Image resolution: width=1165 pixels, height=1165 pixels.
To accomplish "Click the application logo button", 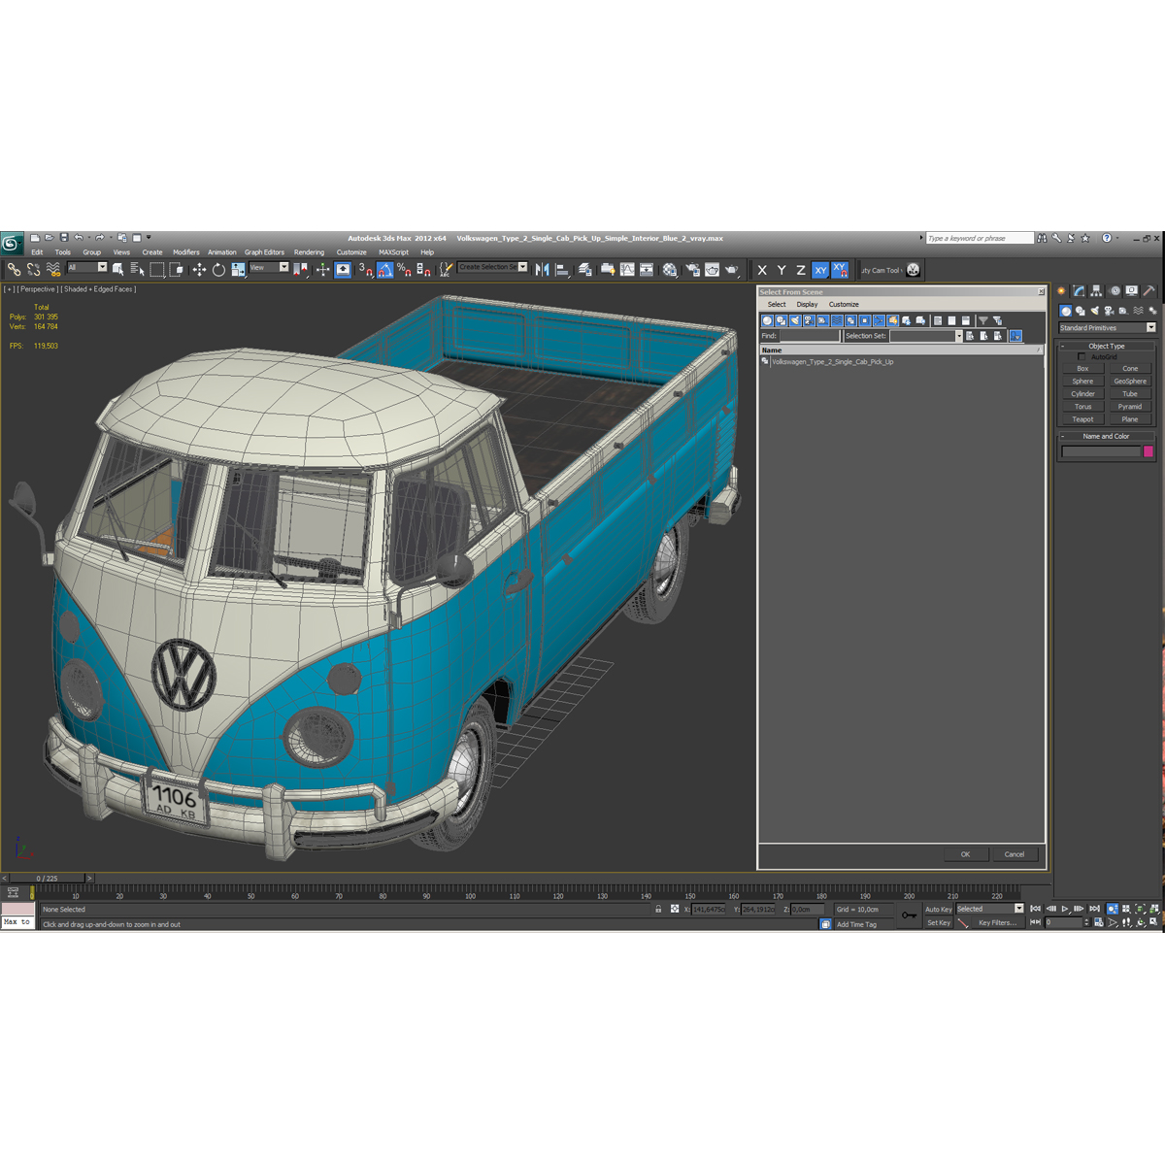I will tap(12, 243).
